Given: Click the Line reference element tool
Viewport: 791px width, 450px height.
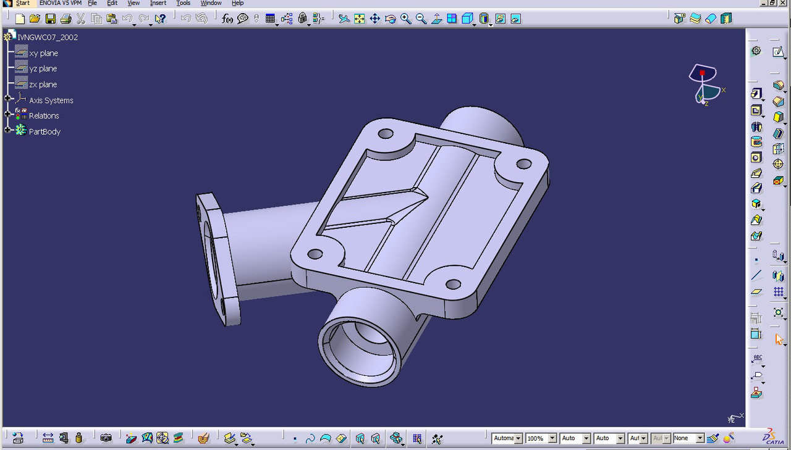Looking at the screenshot, I should click(x=756, y=275).
